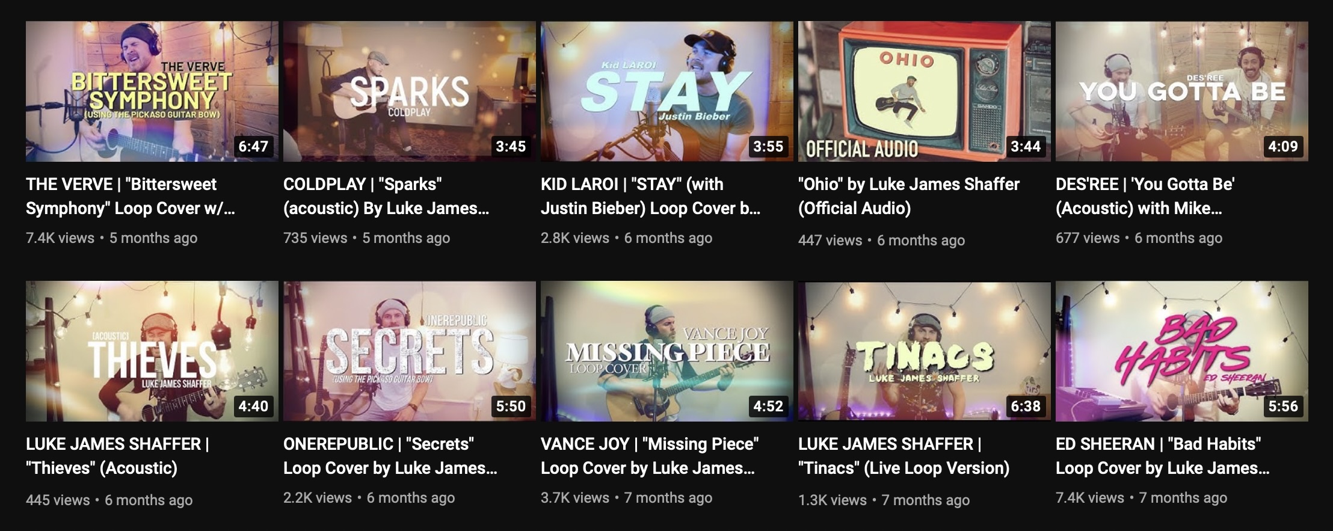1333x531 pixels.
Task: Click the ED SHEERAN Bad Habits title
Action: [x=1163, y=456]
